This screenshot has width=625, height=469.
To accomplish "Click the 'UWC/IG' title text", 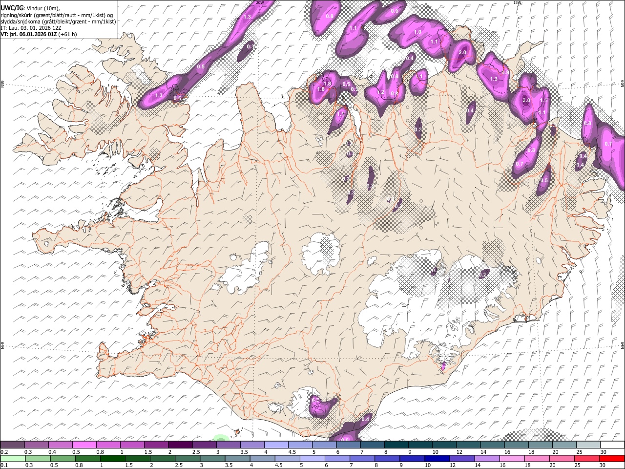I will 12,8.
